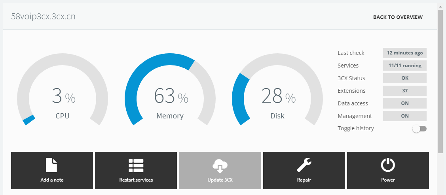The height and width of the screenshot is (195, 446).
Task: Click the Data access ON badge
Action: click(405, 103)
